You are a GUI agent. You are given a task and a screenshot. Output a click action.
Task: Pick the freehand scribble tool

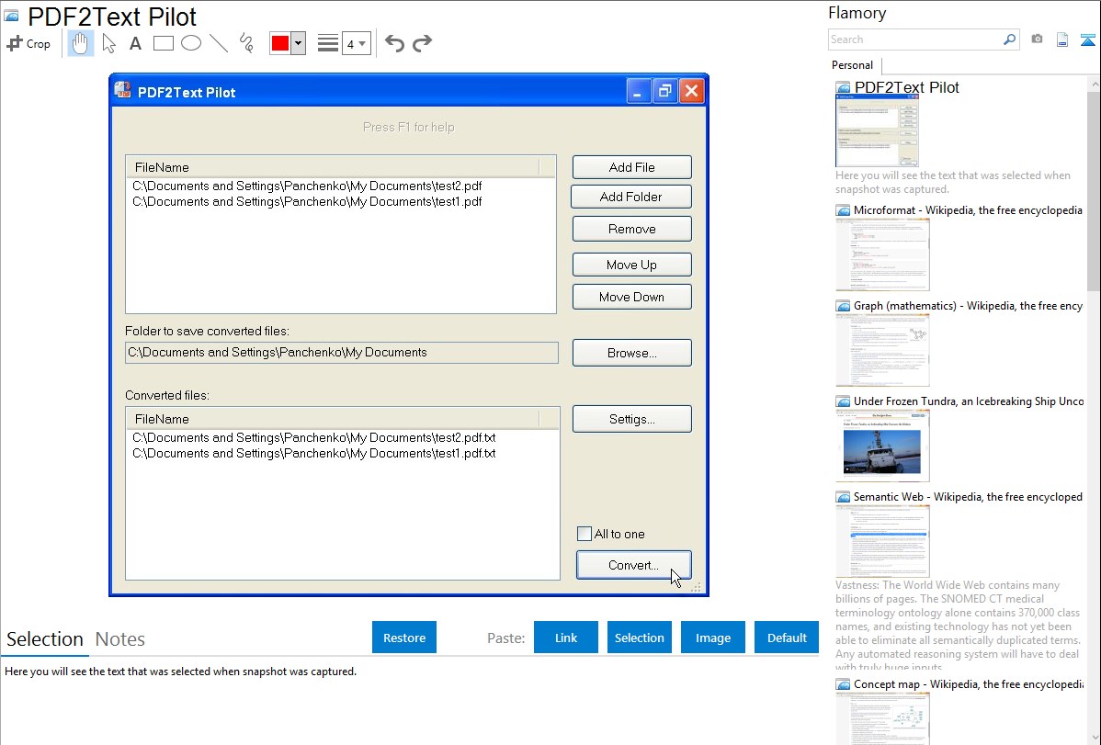point(245,43)
